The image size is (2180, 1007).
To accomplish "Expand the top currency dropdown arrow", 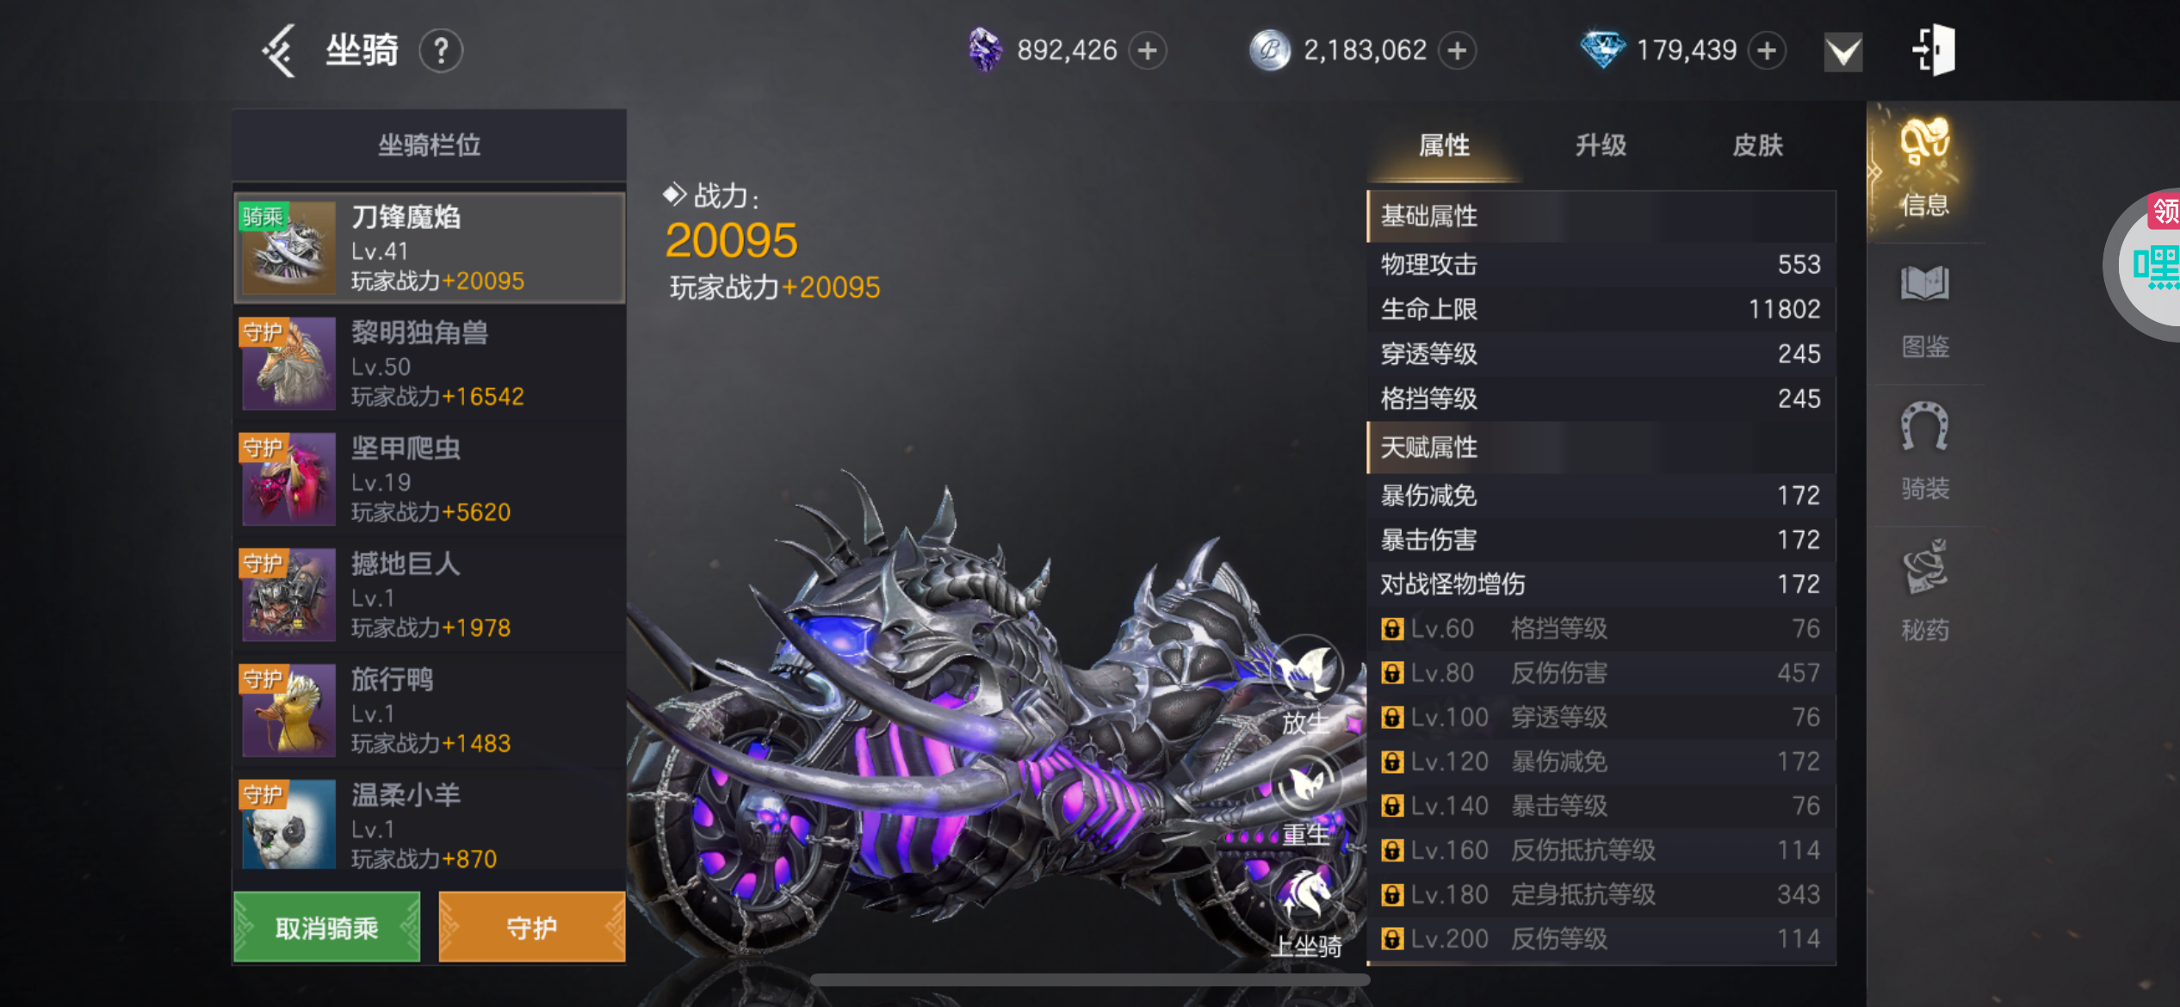I will click(x=1843, y=53).
